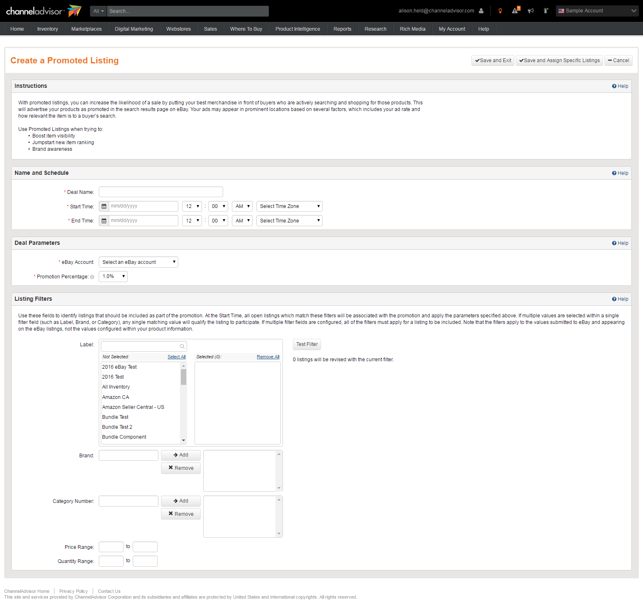Click Select All label link
The width and height of the screenshot is (643, 604).
tap(177, 357)
